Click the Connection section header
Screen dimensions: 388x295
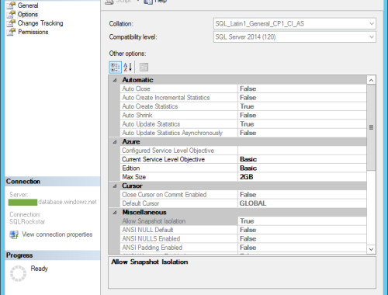pyautogui.click(x=53, y=182)
